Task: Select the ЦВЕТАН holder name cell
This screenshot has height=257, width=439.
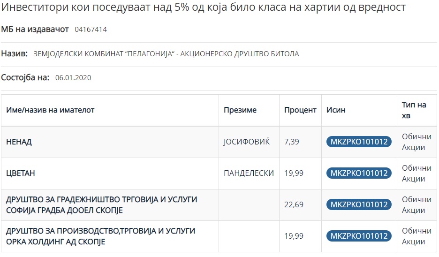Action: pos(21,173)
